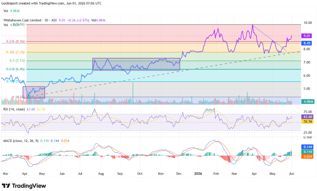The height and width of the screenshot is (191, 317).
Task: Click the Aug label on time axis
Action: pos(101,174)
